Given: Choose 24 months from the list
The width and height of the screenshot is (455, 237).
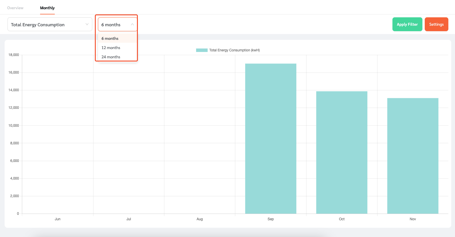Looking at the screenshot, I should (x=118, y=57).
